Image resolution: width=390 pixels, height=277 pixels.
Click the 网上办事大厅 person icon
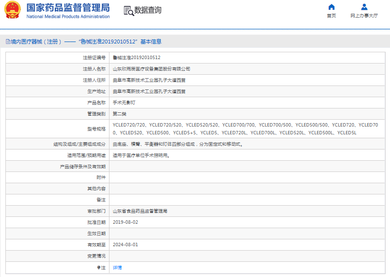point(364,7)
